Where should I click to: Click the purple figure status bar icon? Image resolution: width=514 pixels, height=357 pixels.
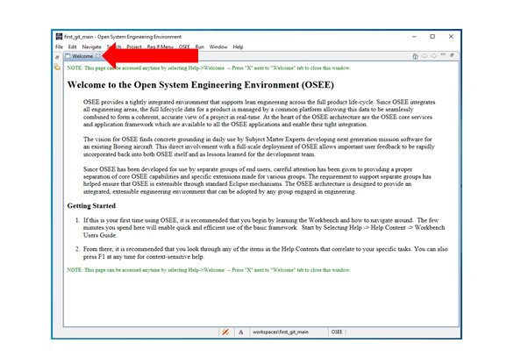coord(241,332)
